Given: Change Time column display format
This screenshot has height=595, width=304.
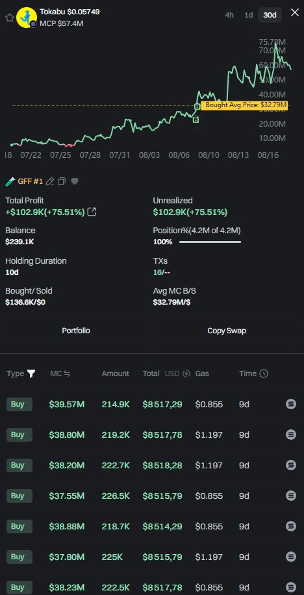Looking at the screenshot, I should 264,373.
